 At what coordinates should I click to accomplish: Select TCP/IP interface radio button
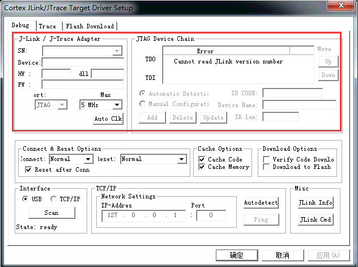click(53, 199)
